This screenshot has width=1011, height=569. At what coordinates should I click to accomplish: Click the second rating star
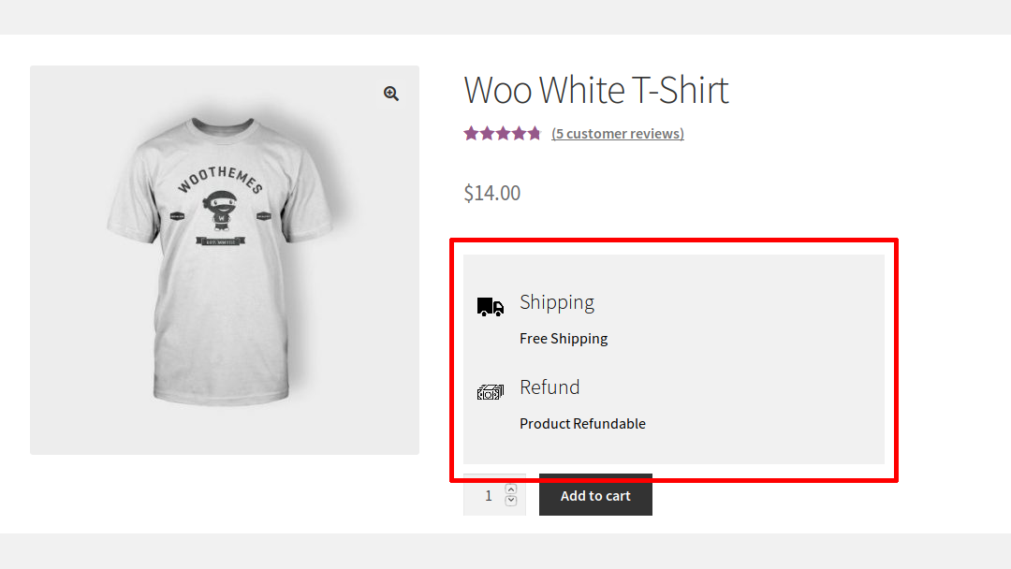[487, 133]
